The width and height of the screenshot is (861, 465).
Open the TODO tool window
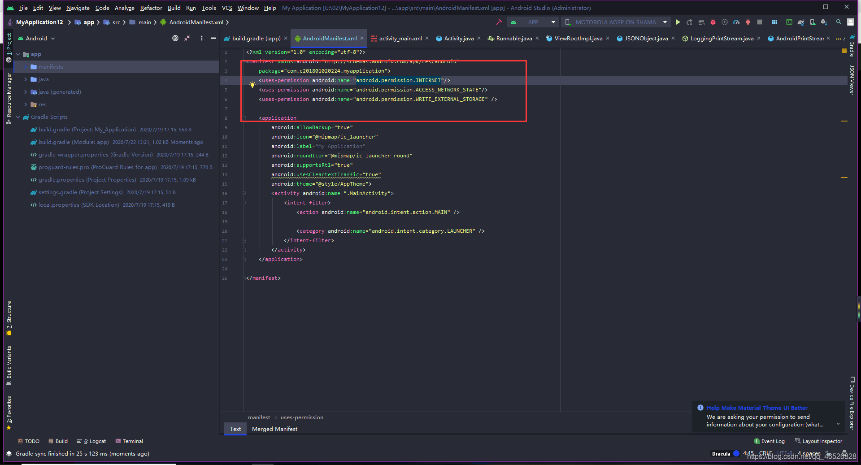(29, 441)
